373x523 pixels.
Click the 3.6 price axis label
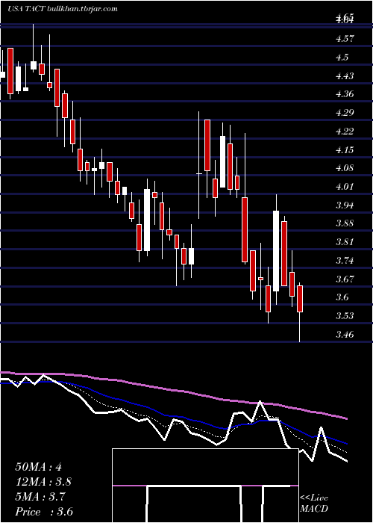[x=342, y=297]
